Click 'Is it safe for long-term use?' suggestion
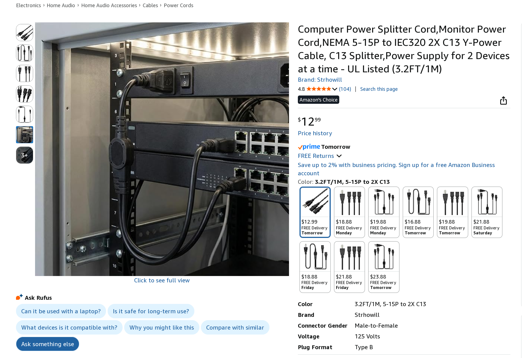 (x=151, y=311)
